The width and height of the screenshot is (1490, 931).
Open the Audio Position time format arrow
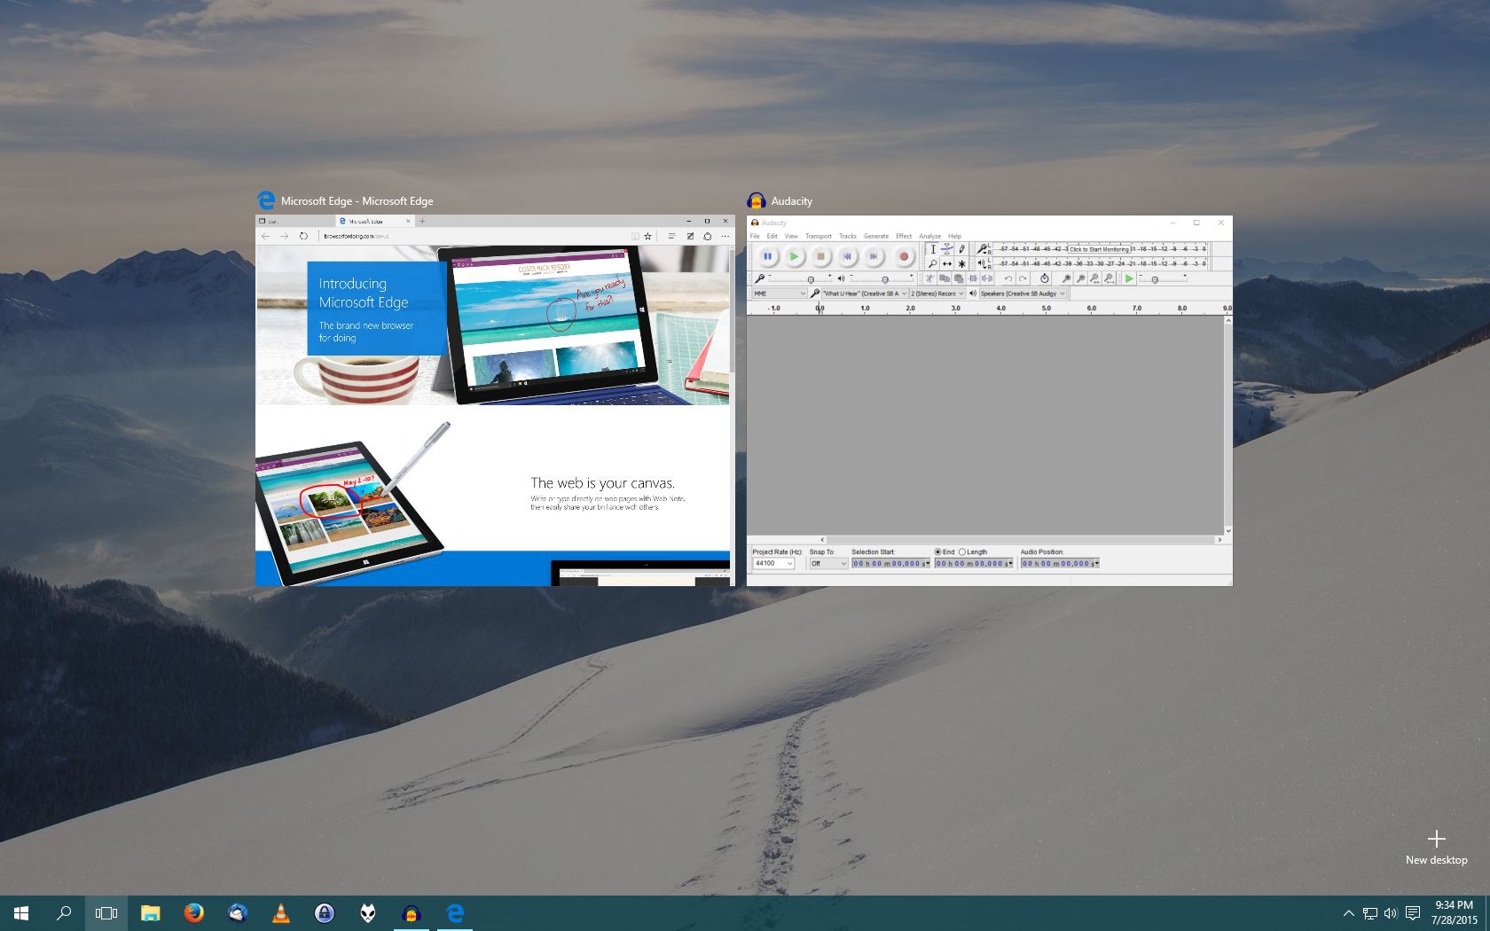1096,564
